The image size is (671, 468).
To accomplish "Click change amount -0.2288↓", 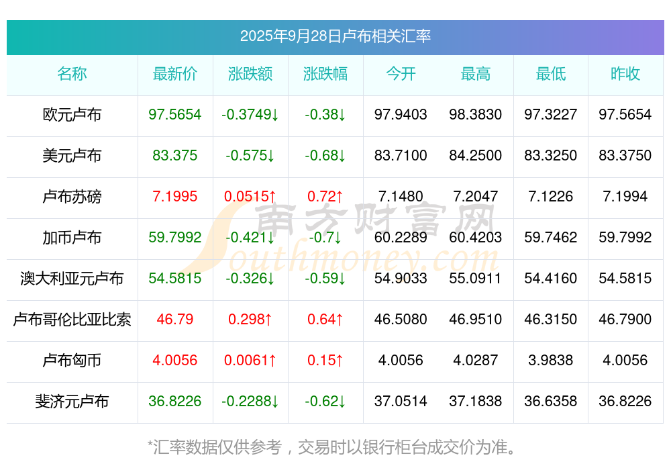I will click(x=250, y=402).
